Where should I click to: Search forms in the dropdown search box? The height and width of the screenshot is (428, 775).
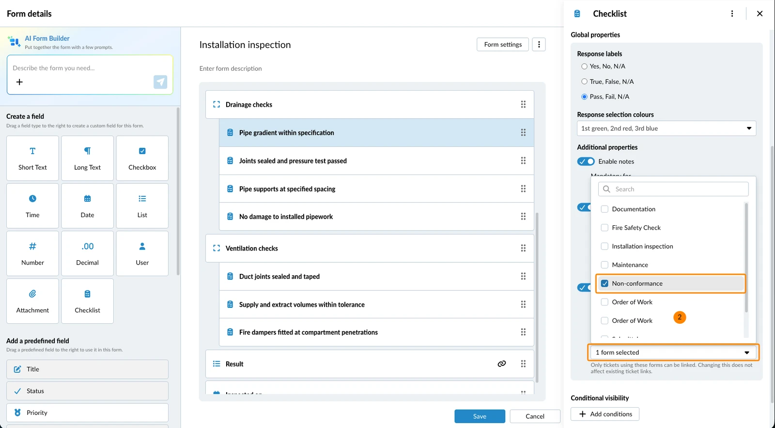click(x=673, y=189)
